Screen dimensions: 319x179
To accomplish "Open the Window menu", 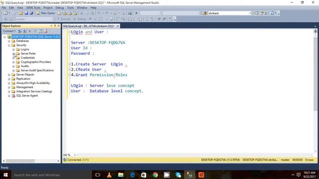I will (x=82, y=8).
